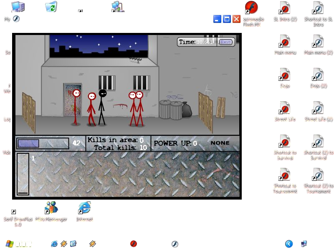Open the Street Life (2) file icon

(319, 111)
